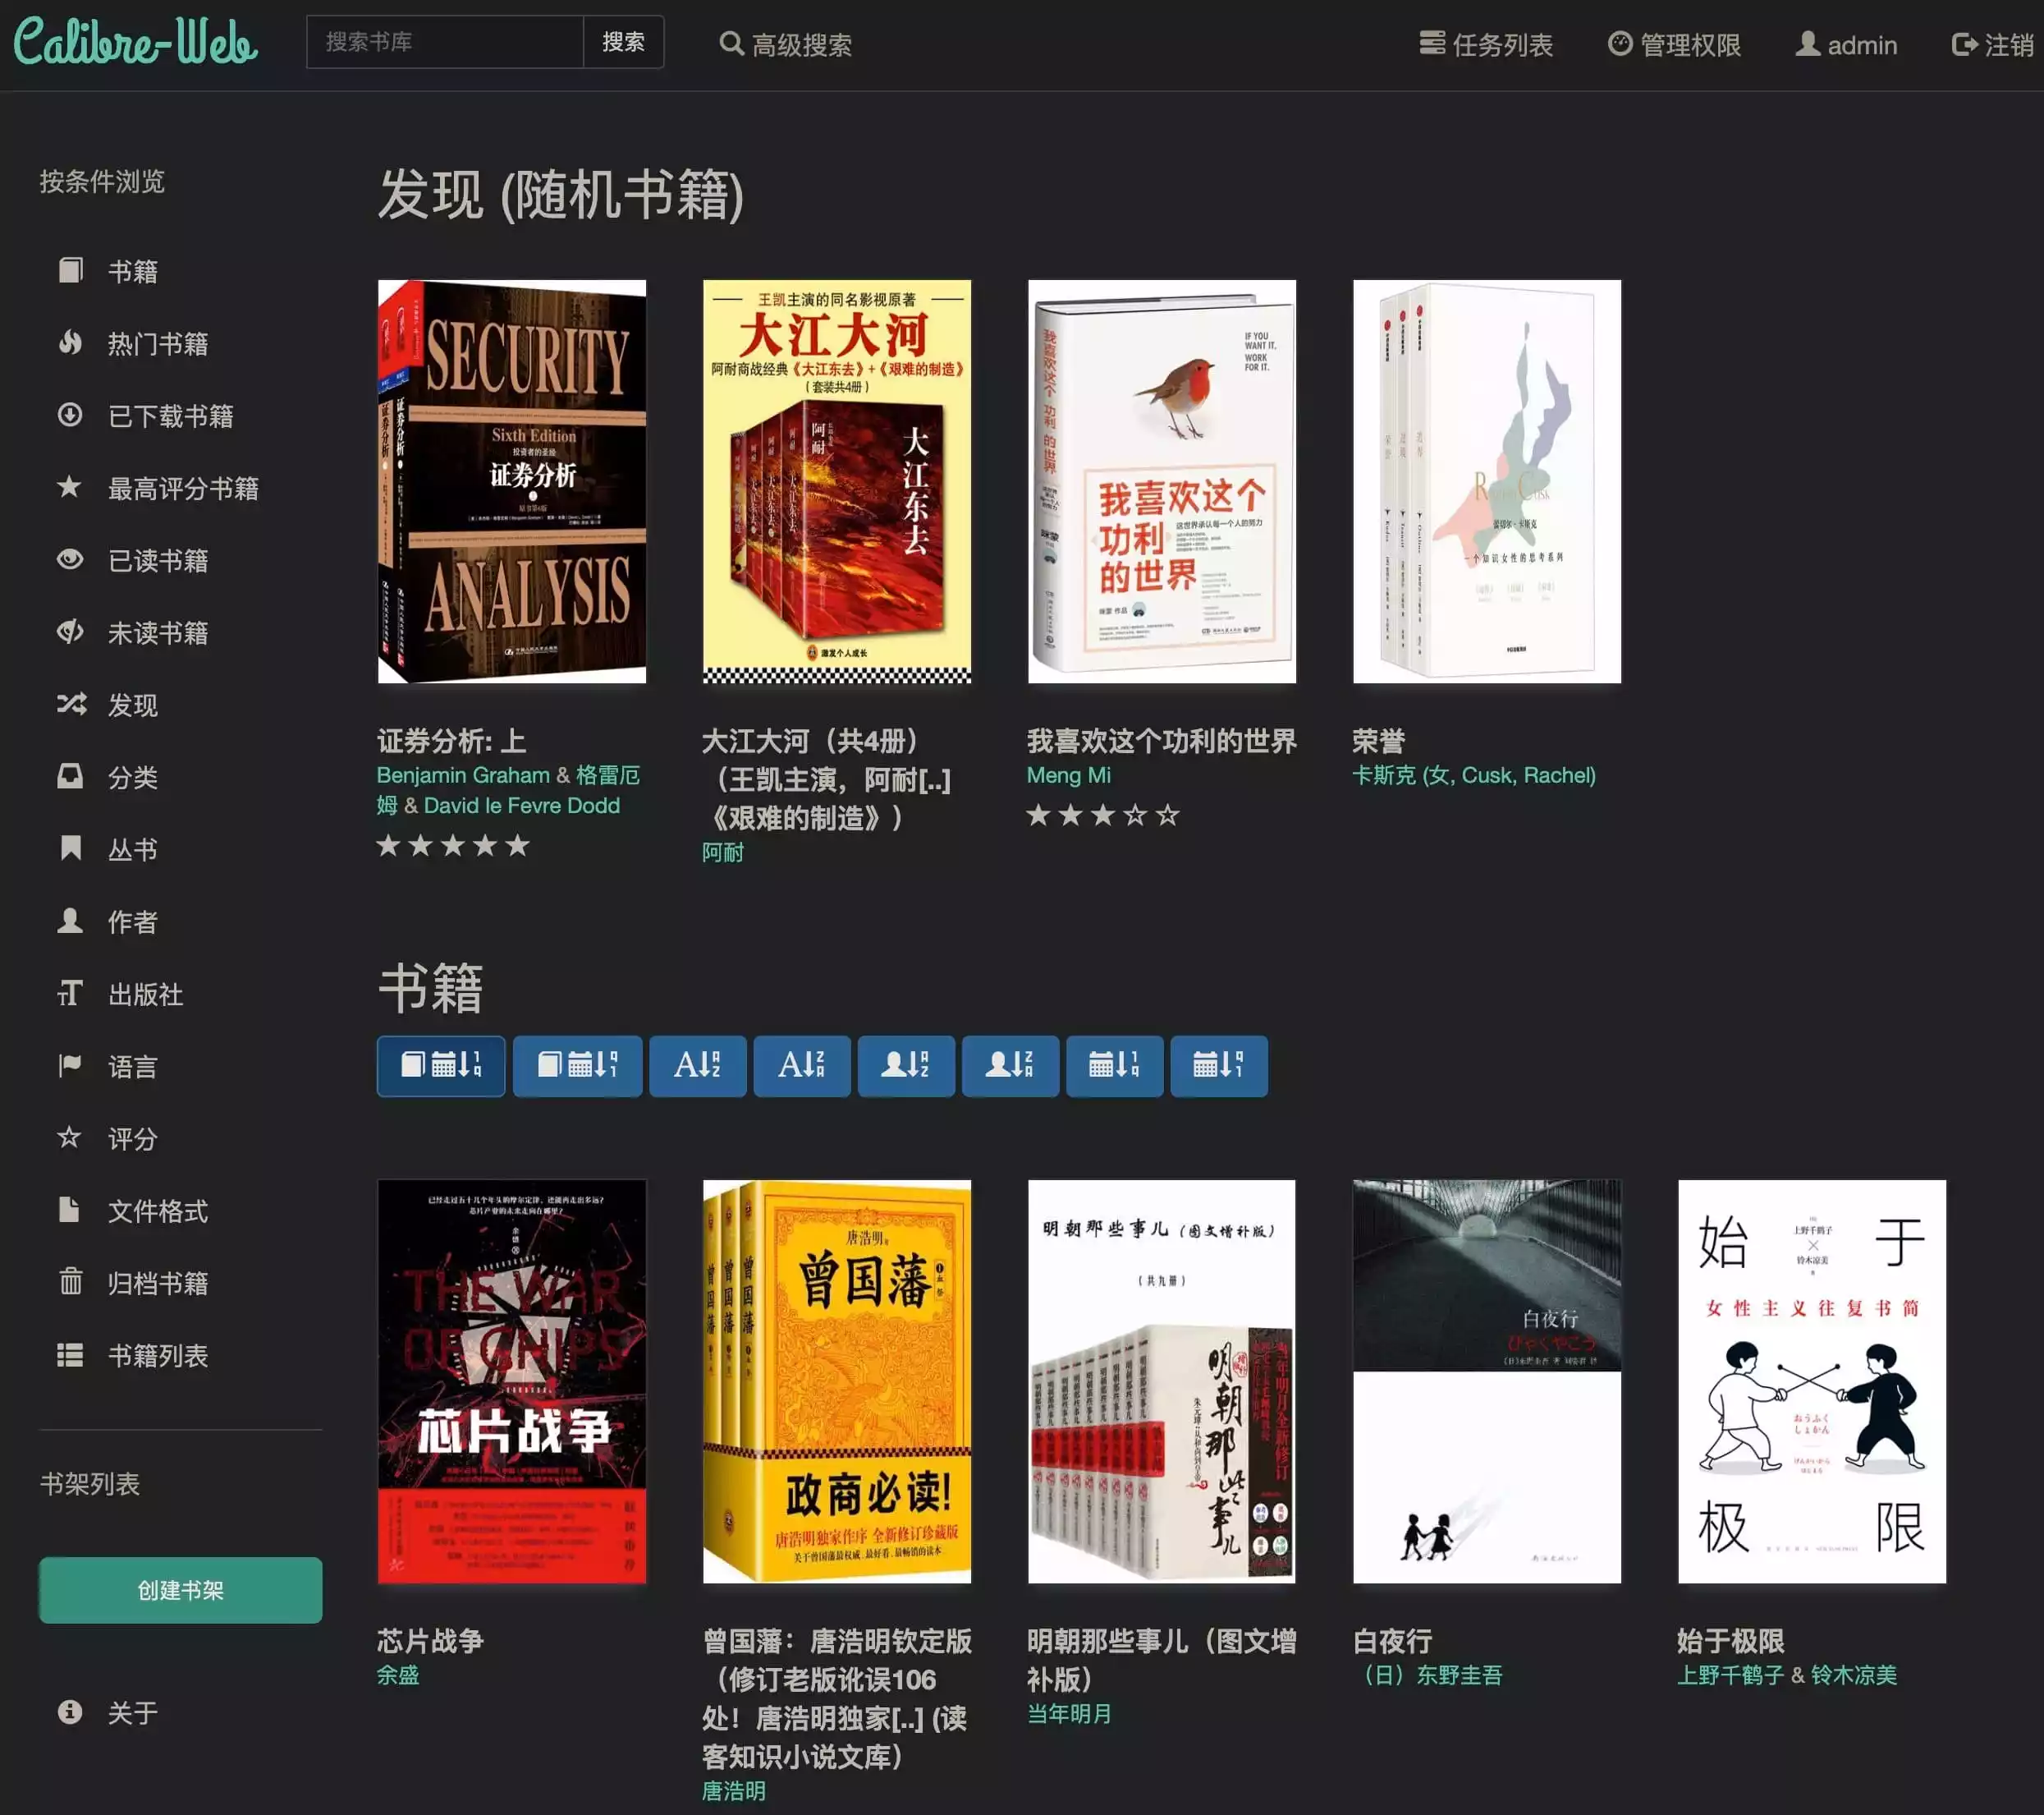Browse by 出版社 publishers

(145, 995)
